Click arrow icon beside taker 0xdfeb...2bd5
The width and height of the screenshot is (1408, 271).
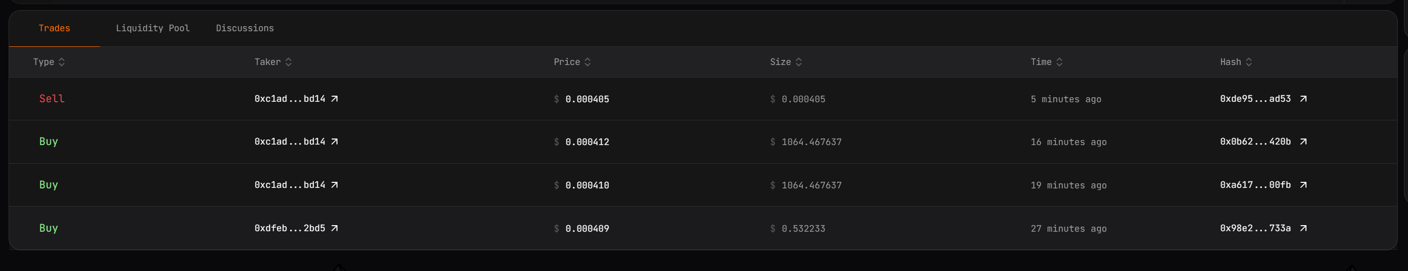[x=334, y=228]
